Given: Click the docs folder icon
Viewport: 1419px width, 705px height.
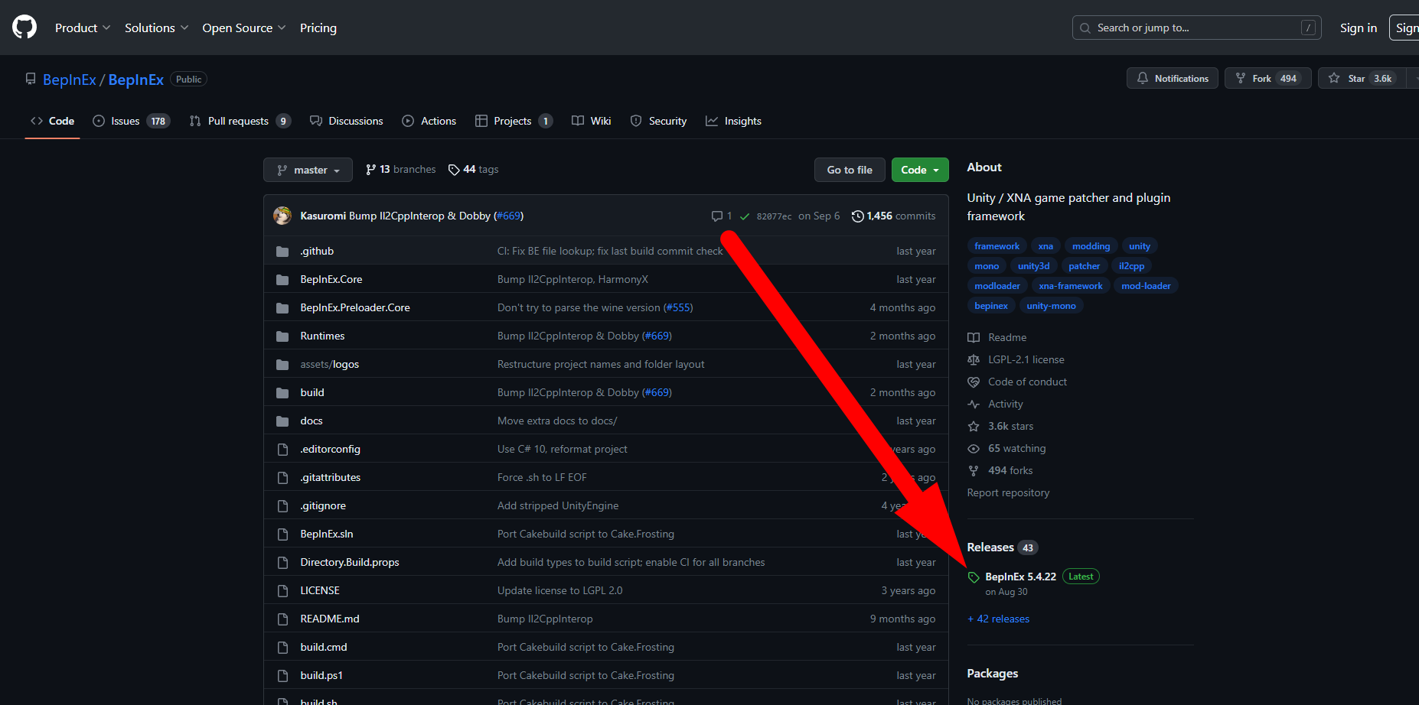Looking at the screenshot, I should click(x=282, y=421).
